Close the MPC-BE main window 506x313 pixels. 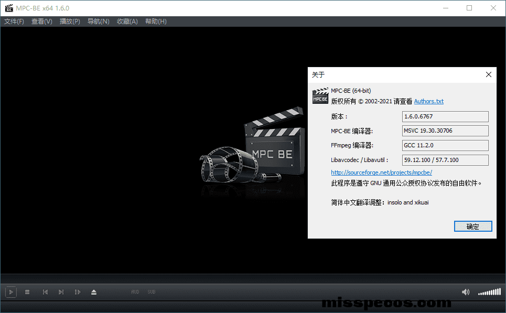click(493, 8)
